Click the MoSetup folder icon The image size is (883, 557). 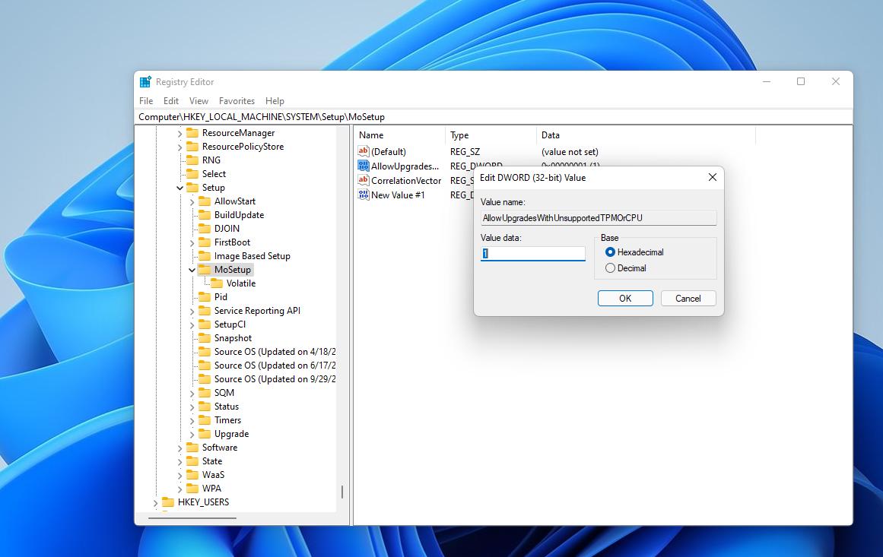[205, 270]
